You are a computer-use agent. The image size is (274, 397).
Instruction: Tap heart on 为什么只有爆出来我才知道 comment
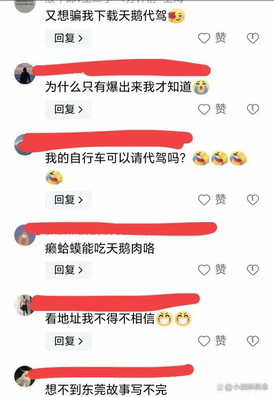204,109
